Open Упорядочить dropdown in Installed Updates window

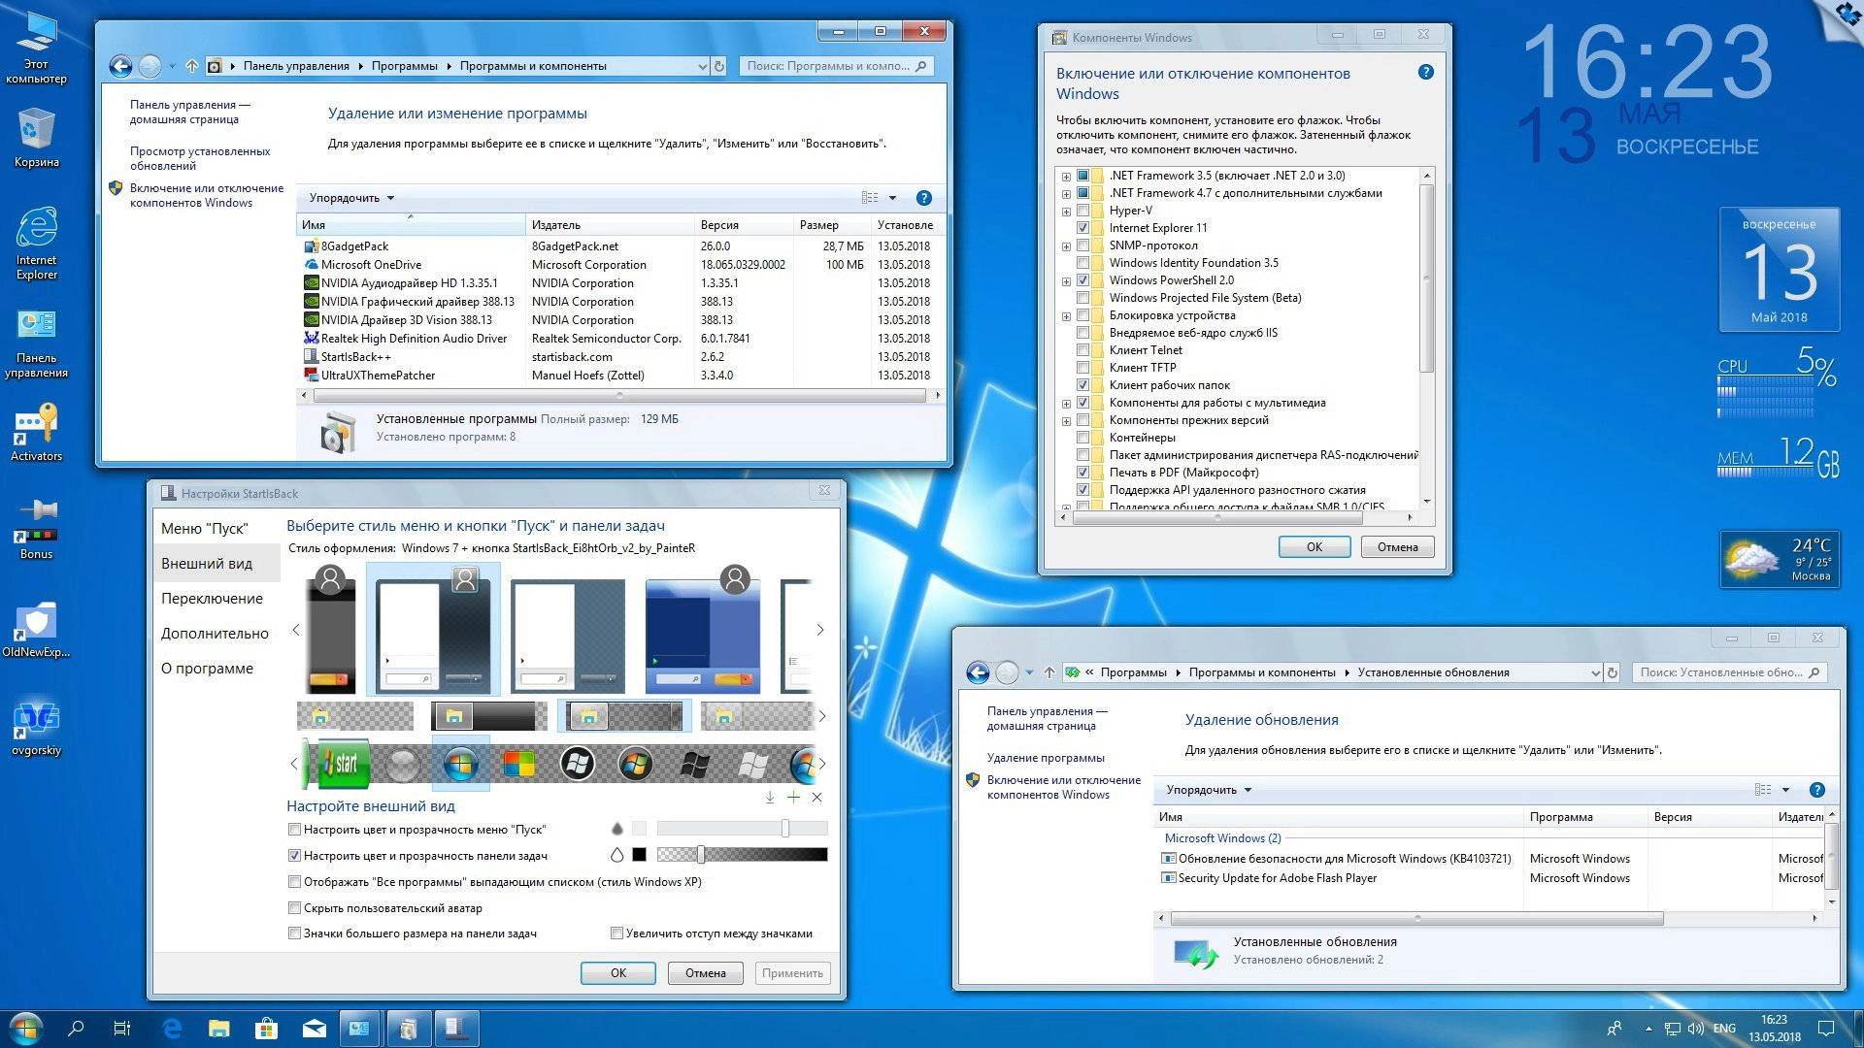[x=1209, y=790]
